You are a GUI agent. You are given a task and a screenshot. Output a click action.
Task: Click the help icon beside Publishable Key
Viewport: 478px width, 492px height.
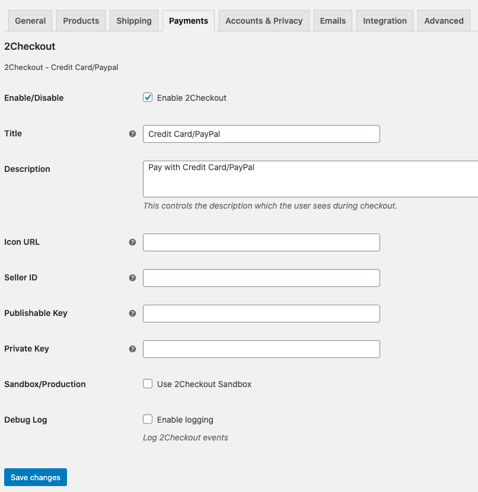pyautogui.click(x=132, y=314)
